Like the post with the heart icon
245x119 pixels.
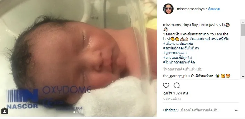(166, 85)
